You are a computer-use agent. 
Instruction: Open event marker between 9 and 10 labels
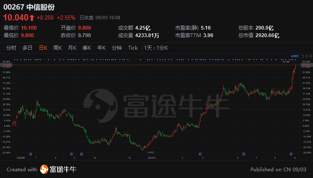[x=81, y=154]
